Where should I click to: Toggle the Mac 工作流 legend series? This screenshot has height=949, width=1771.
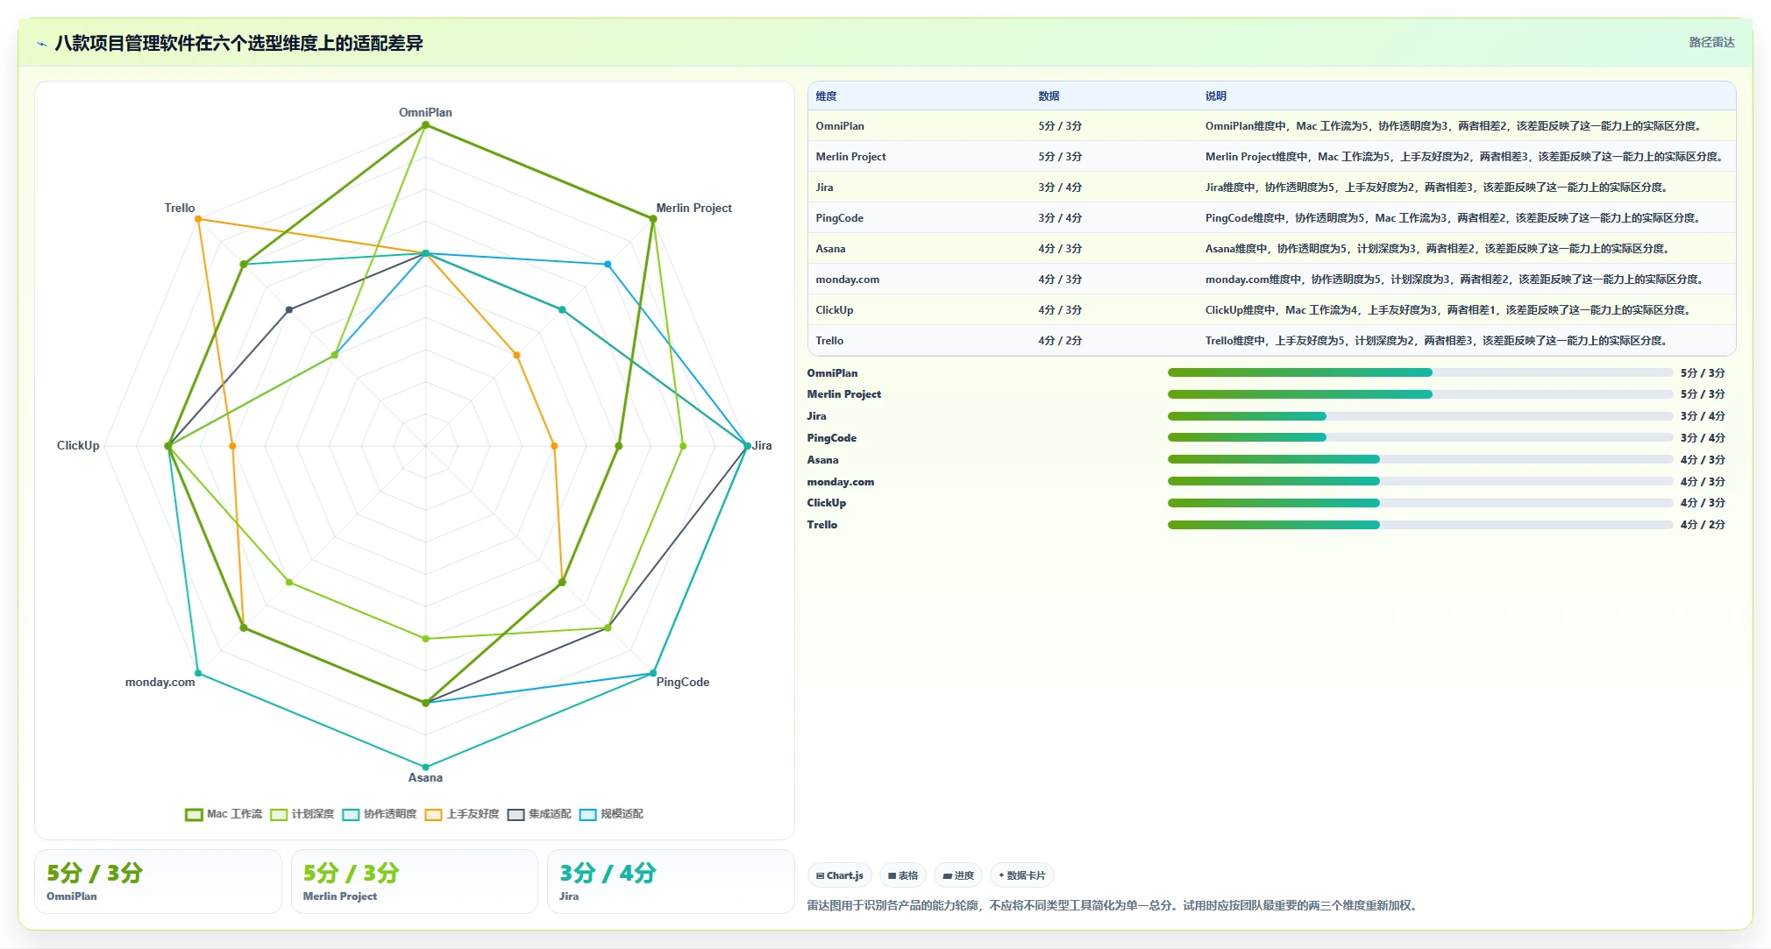(x=224, y=814)
